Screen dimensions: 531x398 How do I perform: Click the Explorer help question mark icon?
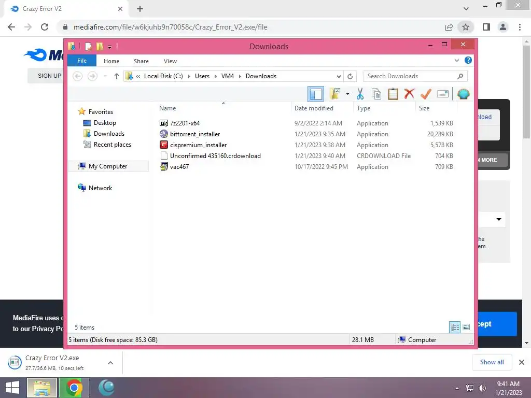[468, 60]
